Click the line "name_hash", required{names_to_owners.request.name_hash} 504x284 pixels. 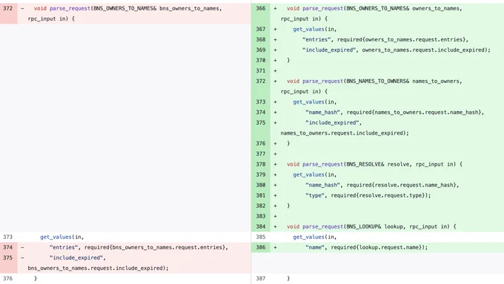[x=395, y=112]
